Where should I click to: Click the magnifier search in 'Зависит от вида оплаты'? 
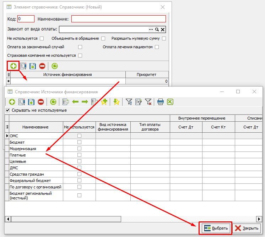pyautogui.click(x=157, y=29)
